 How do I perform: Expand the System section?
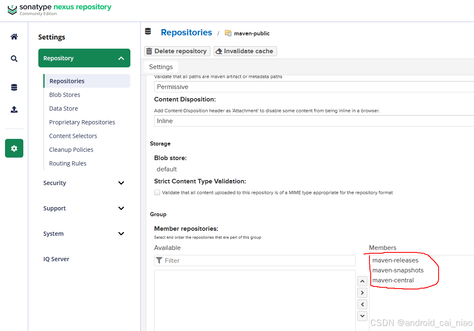[x=84, y=234]
